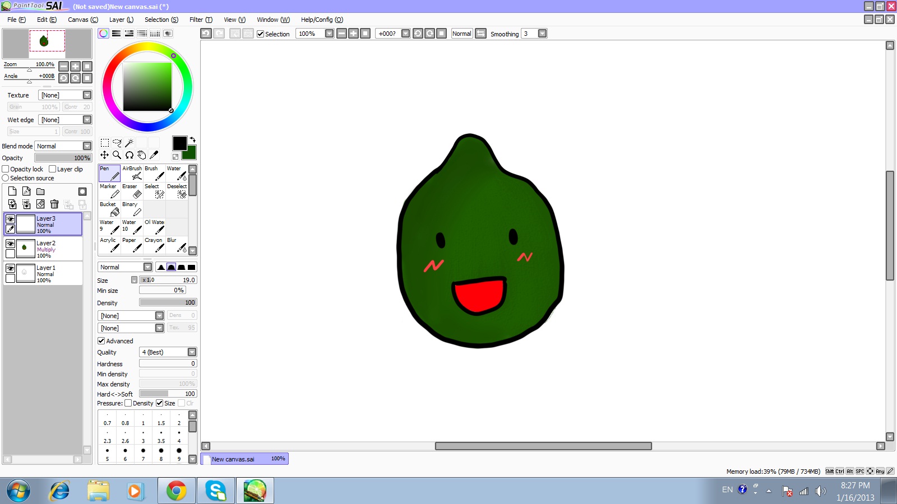Screen dimensions: 897x504
Task: Enable the Opacity lock checkbox
Action: 6,169
